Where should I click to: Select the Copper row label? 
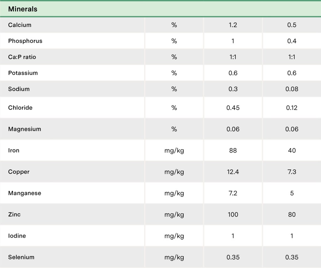(x=19, y=172)
